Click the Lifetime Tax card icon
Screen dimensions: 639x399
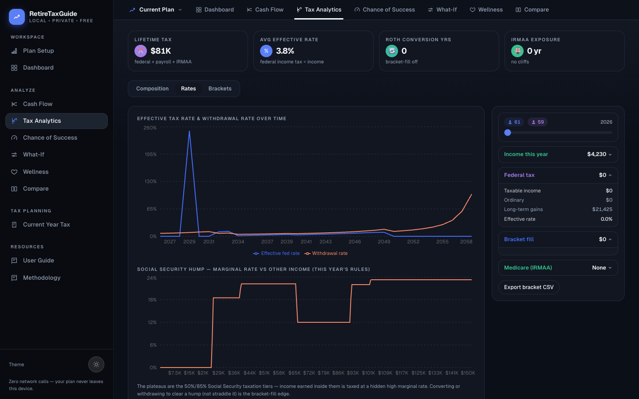tap(141, 51)
